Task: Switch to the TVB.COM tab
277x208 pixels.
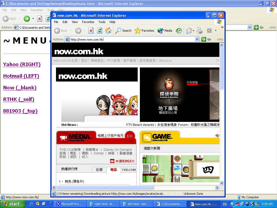Action: coord(128,170)
